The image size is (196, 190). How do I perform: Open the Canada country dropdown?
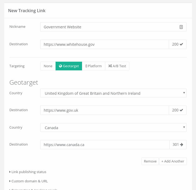pyautogui.click(x=113, y=128)
